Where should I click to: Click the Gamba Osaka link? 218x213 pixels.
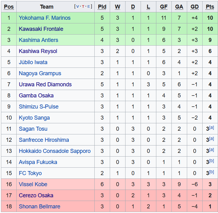(x=36, y=96)
